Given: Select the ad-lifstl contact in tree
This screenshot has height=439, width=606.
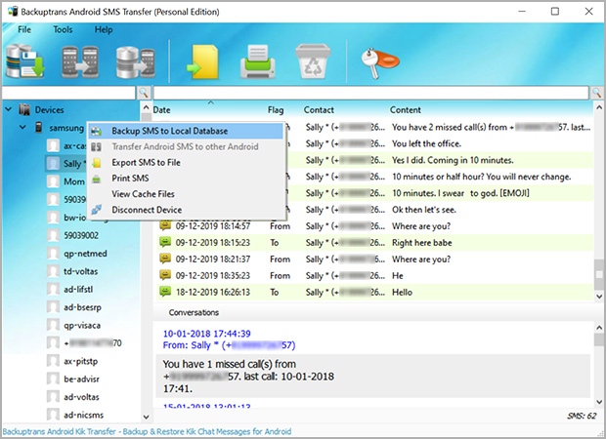Looking at the screenshot, I should (77, 290).
